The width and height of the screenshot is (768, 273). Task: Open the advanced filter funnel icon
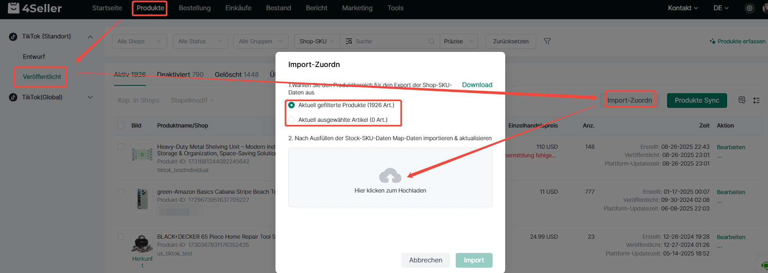[x=547, y=41]
